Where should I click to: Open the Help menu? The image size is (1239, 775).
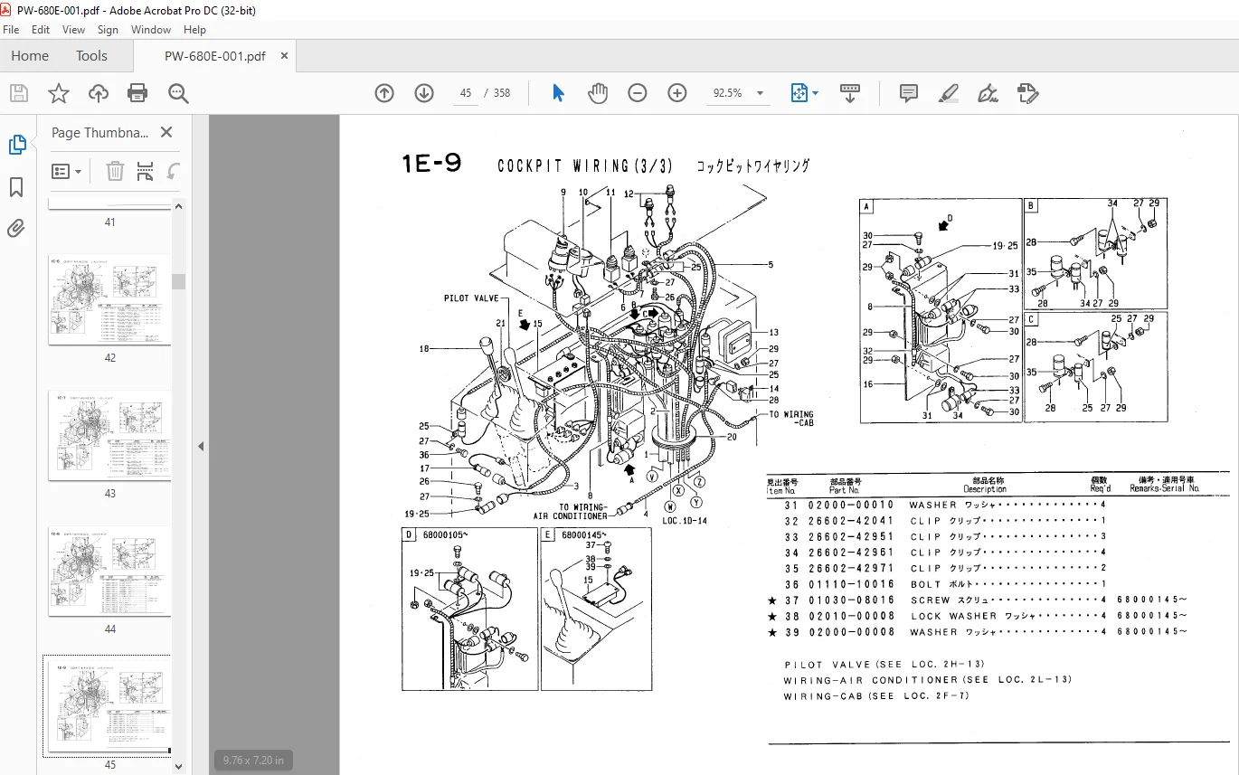tap(194, 30)
